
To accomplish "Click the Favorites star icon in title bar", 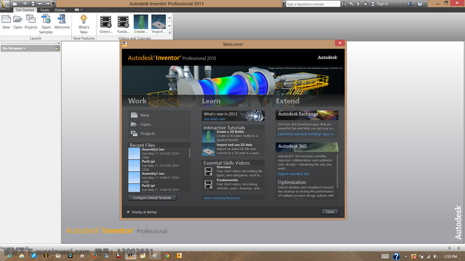I will coord(365,3).
